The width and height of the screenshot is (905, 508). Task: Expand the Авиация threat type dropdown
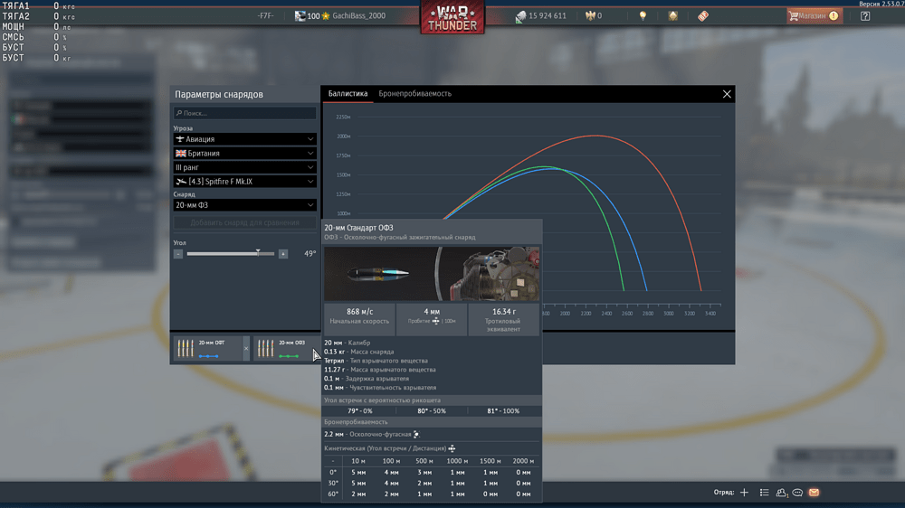(244, 140)
